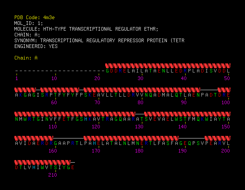Click the helix ribbon above residues 195-200
The height and width of the screenshot is (190, 245).
coord(218,138)
